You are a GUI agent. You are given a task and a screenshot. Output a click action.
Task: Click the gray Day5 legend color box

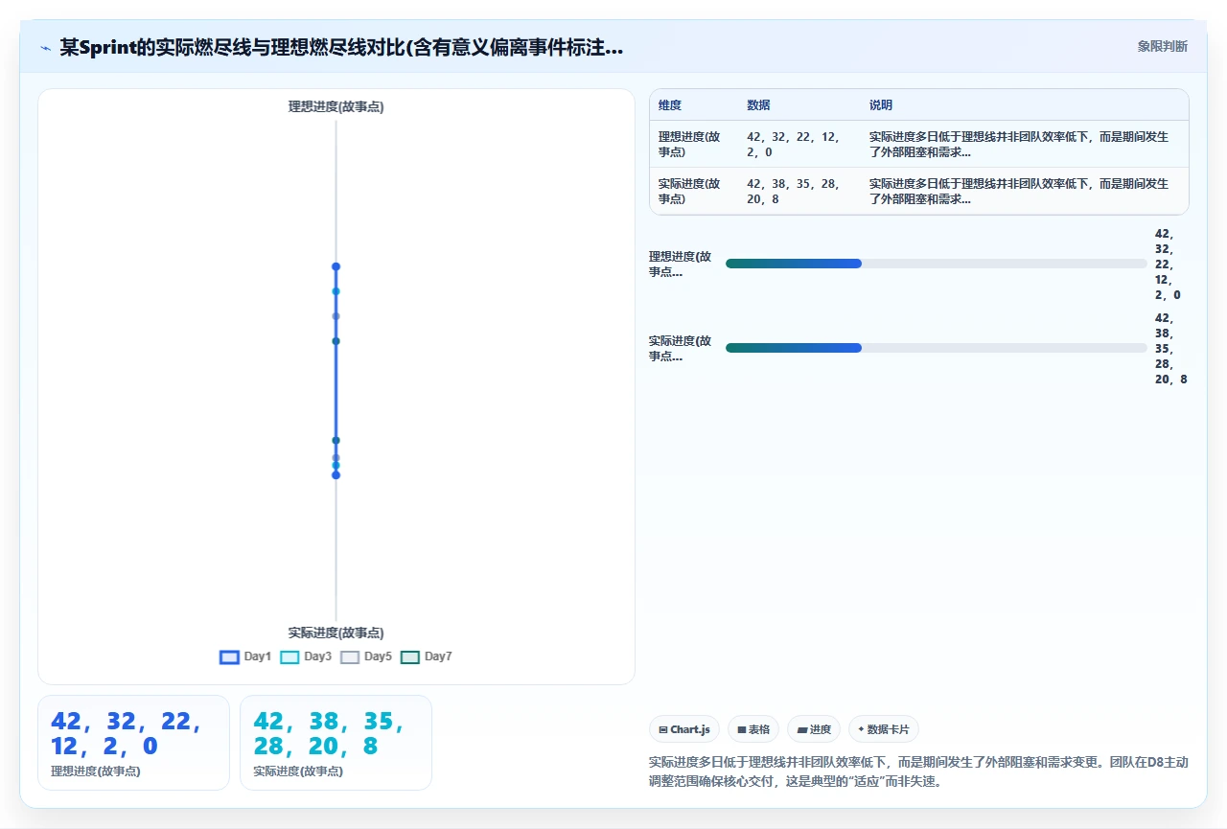[350, 656]
